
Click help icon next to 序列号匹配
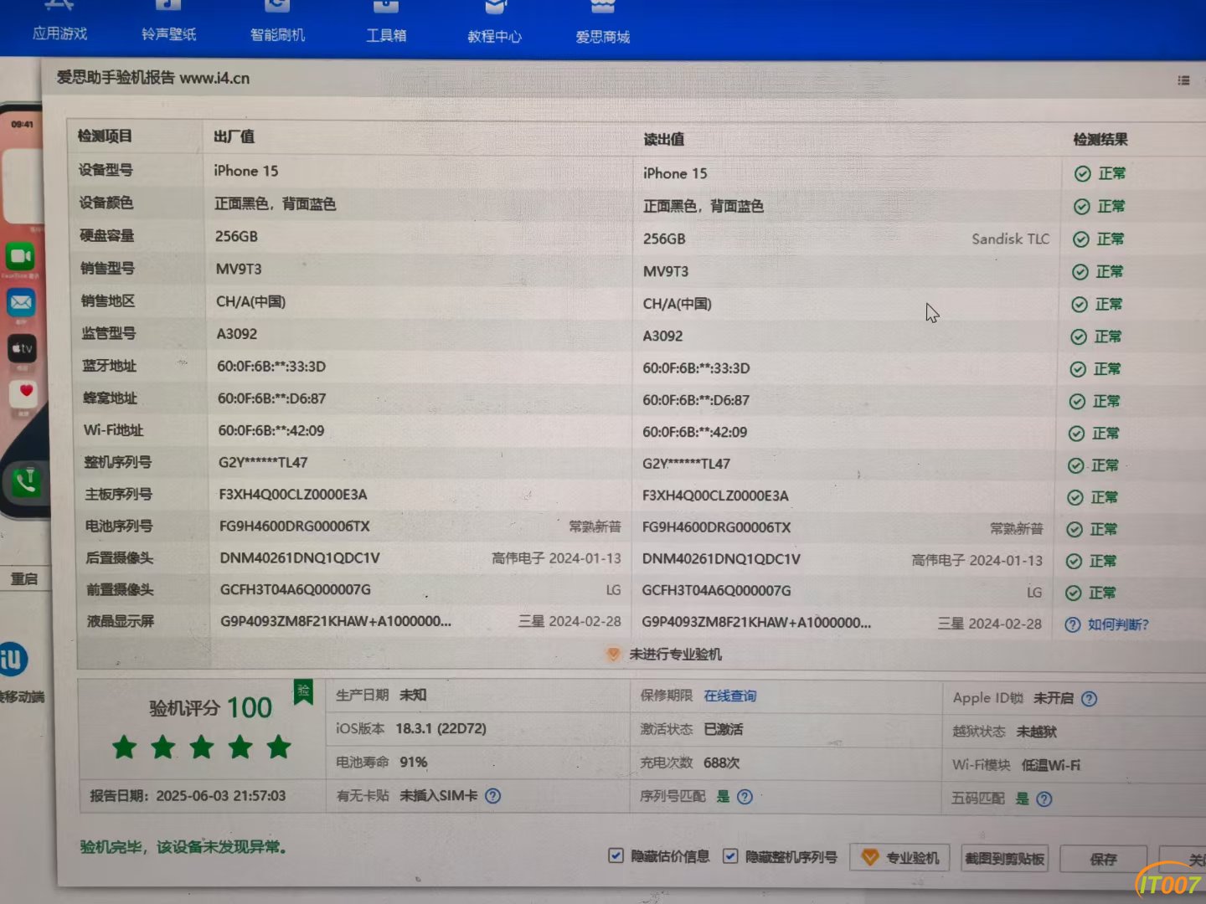click(745, 797)
